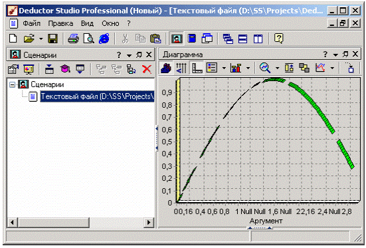The image size is (366, 248).
Task: Open the ? help menu
Action: [129, 23]
